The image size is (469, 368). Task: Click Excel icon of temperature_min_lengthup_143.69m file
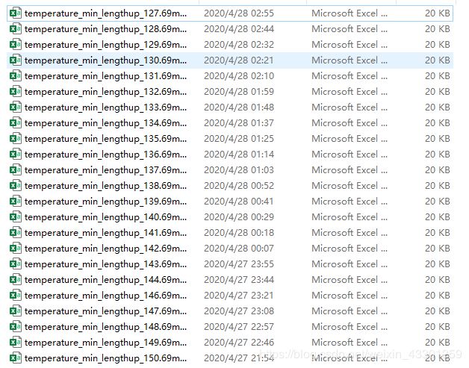click(x=15, y=264)
